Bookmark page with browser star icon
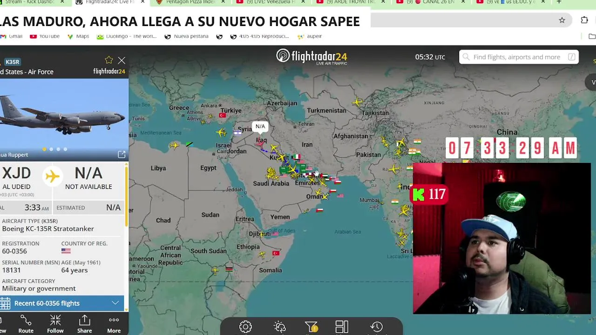 tap(562, 20)
